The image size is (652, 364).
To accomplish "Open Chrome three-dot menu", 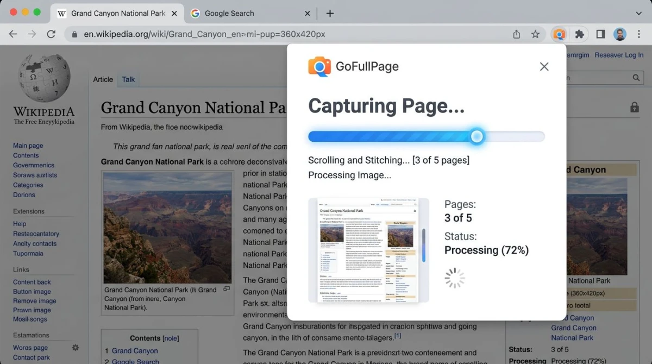I will [638, 34].
